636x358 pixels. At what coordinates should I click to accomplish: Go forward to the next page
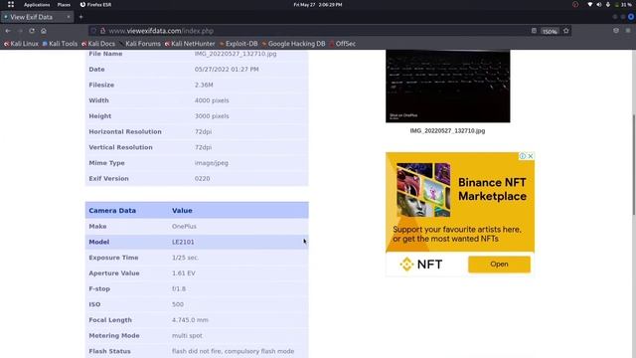point(20,31)
